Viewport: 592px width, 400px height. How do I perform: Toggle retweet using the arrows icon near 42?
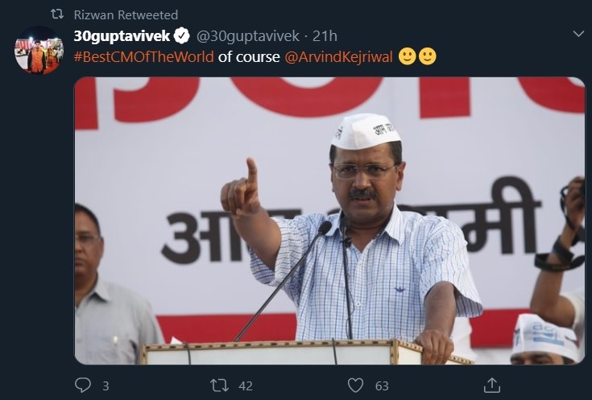(220, 386)
